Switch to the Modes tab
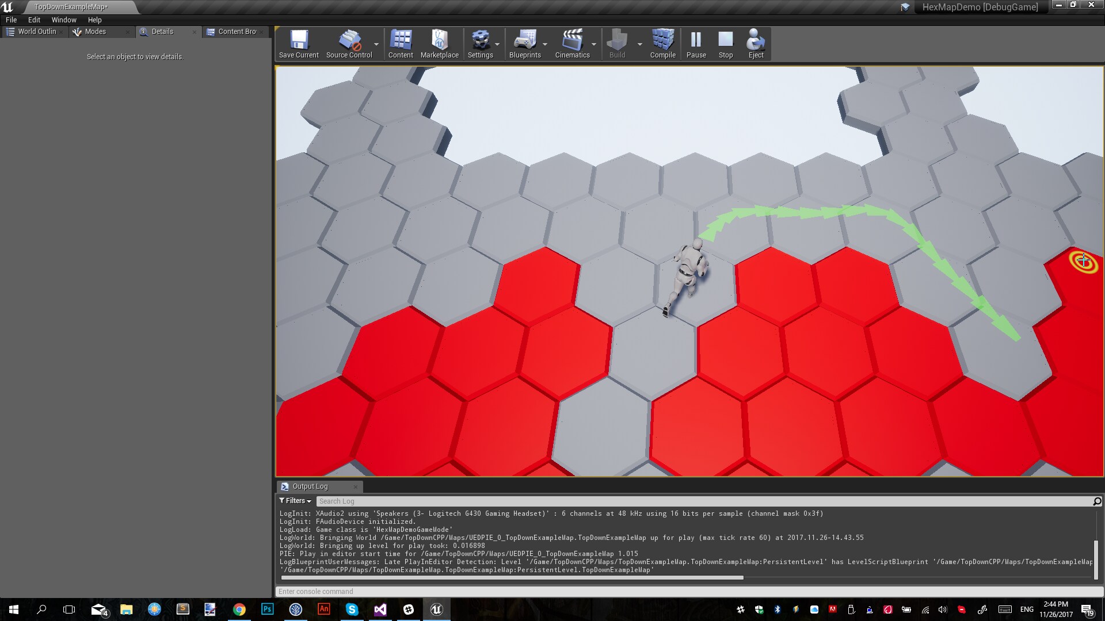The width and height of the screenshot is (1105, 621). (x=95, y=32)
